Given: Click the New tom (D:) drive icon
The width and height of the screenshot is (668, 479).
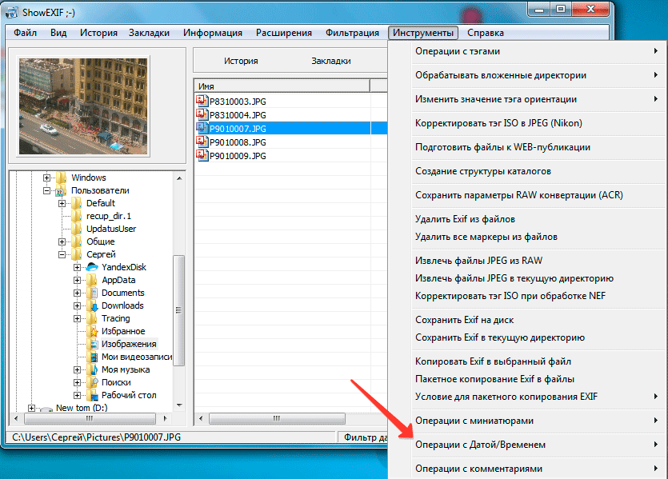Looking at the screenshot, I should 46,409.
